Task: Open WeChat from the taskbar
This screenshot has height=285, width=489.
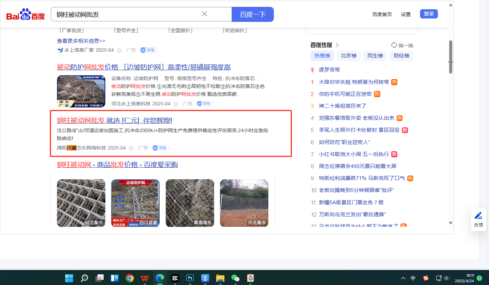Action: [x=235, y=278]
